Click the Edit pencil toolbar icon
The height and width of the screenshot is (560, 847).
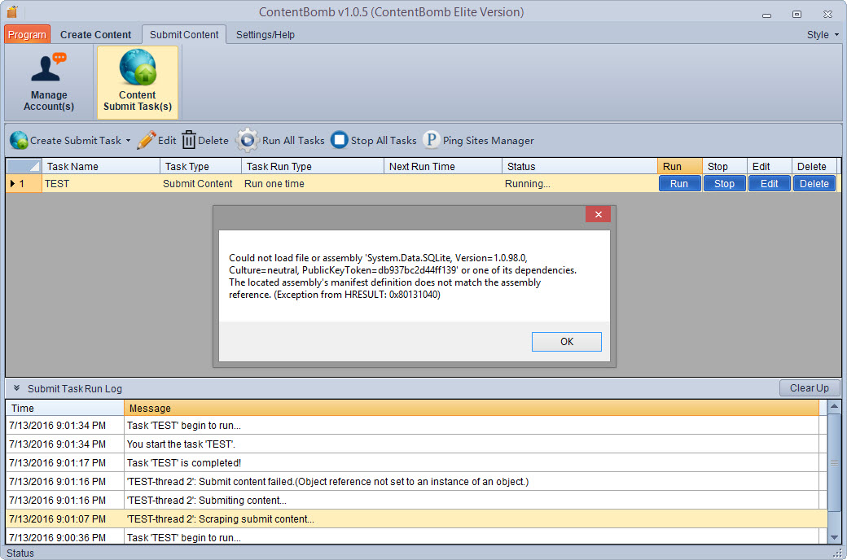coord(147,140)
